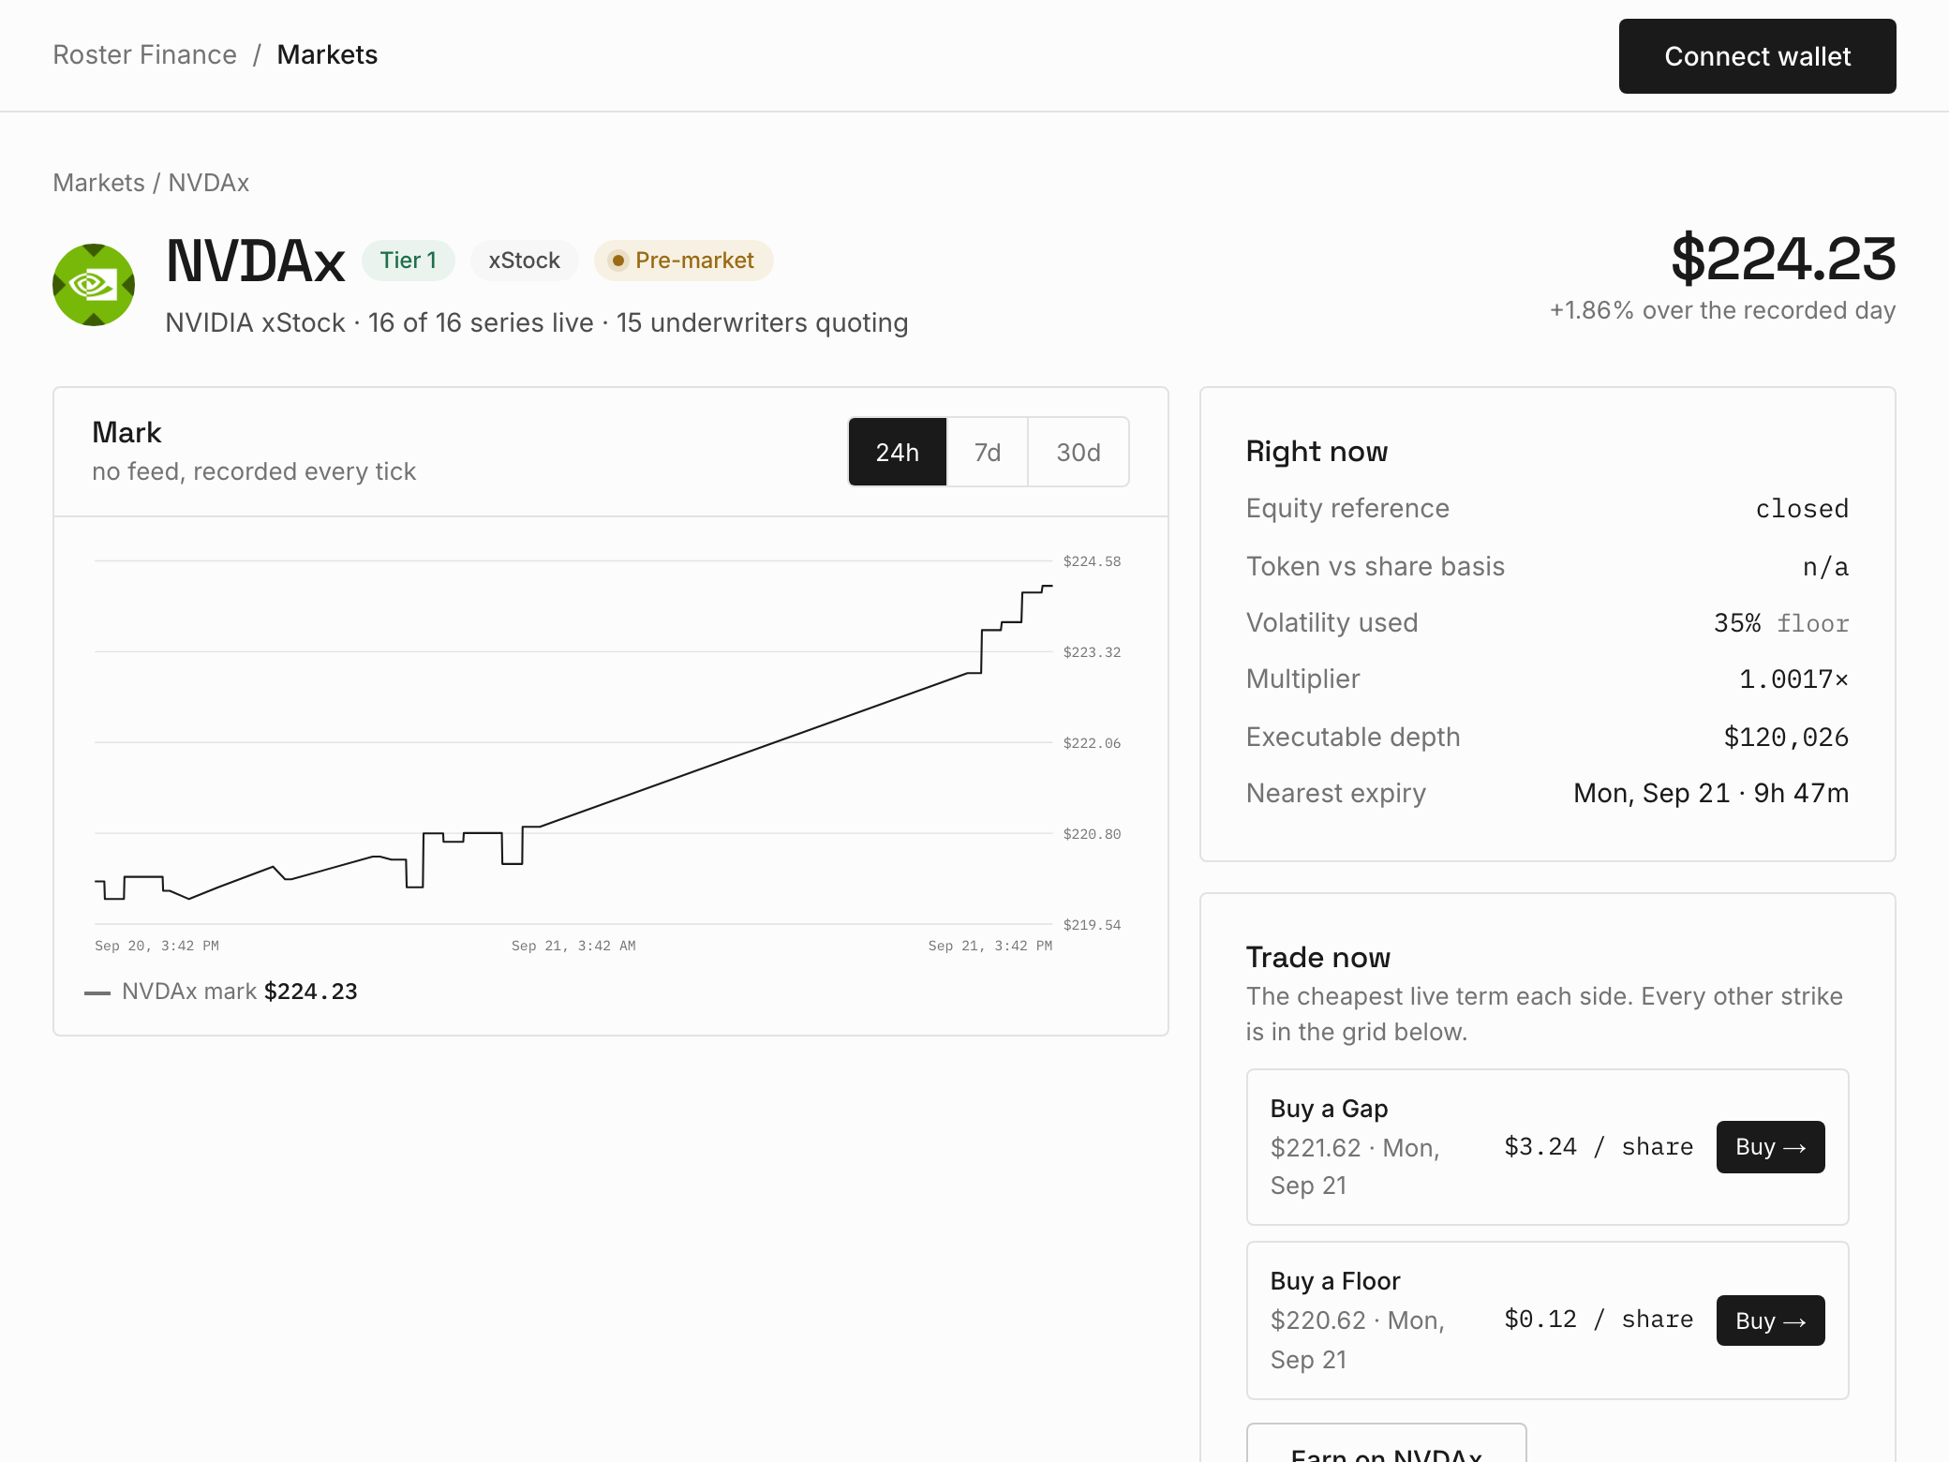Click the Tier 1 badge

[409, 261]
